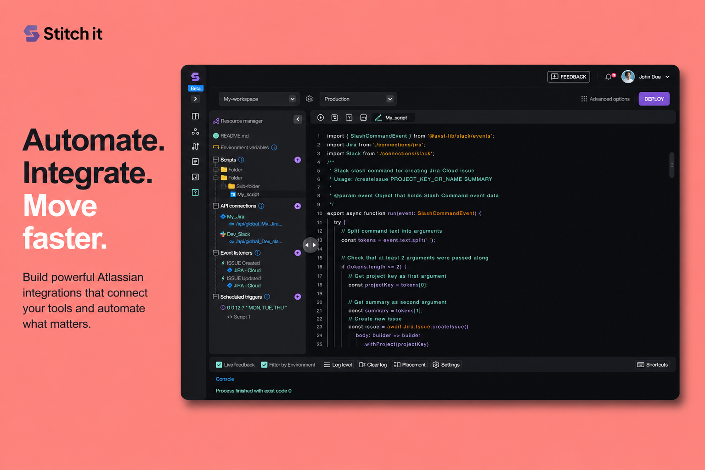
Task: Open the help question-mark icon in sidebar
Action: 195,192
